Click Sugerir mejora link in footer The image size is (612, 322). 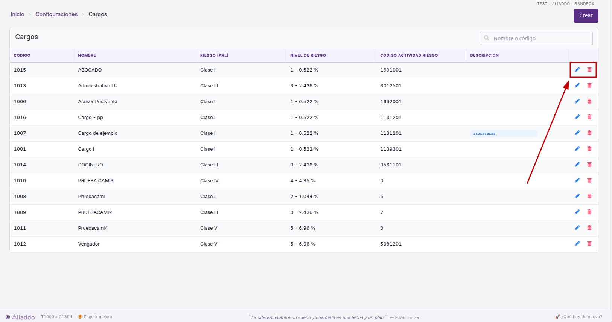(x=95, y=317)
